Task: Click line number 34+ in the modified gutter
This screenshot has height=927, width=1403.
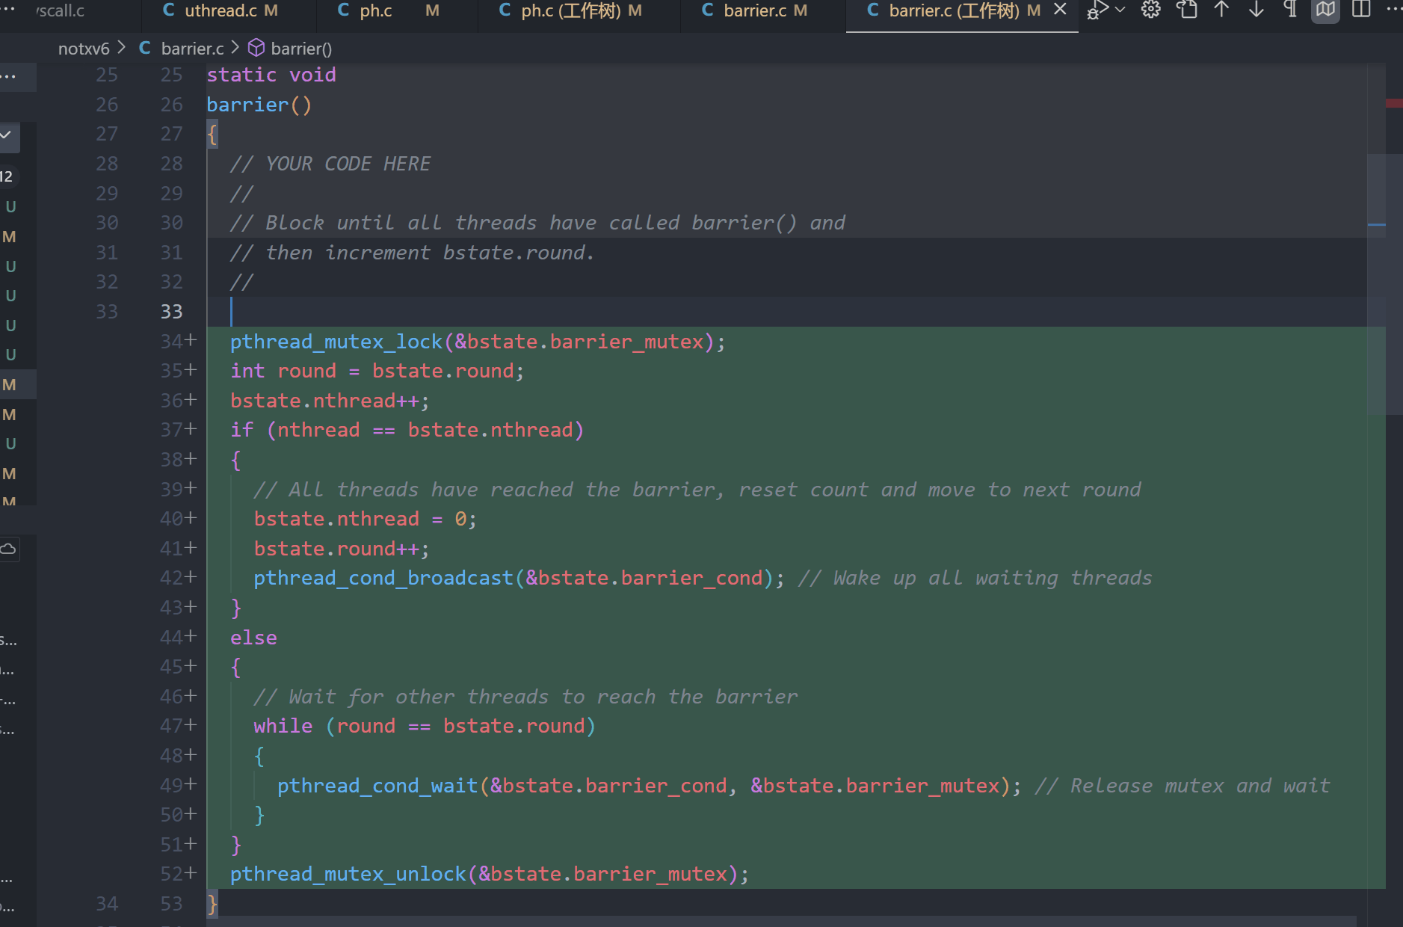Action: [179, 342]
